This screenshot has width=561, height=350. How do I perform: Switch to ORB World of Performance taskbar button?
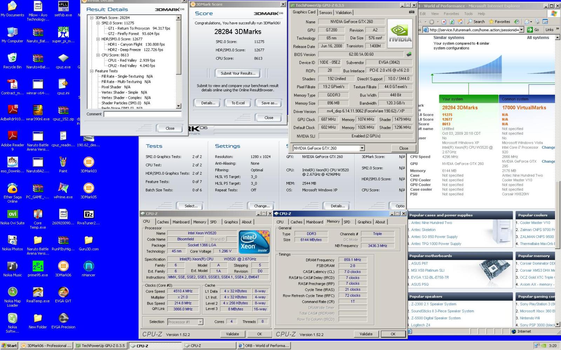click(x=264, y=345)
